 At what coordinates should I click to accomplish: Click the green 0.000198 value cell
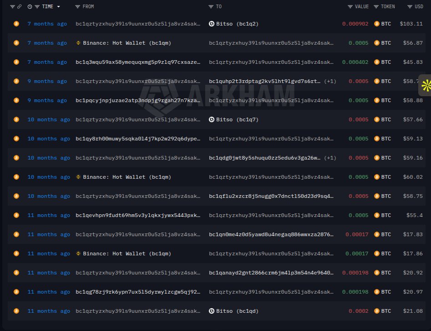click(x=355, y=292)
